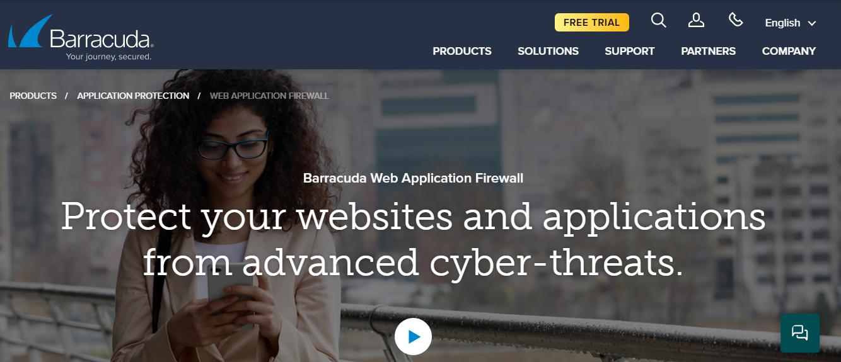
Task: Open the live chat bubble icon
Action: [800, 333]
